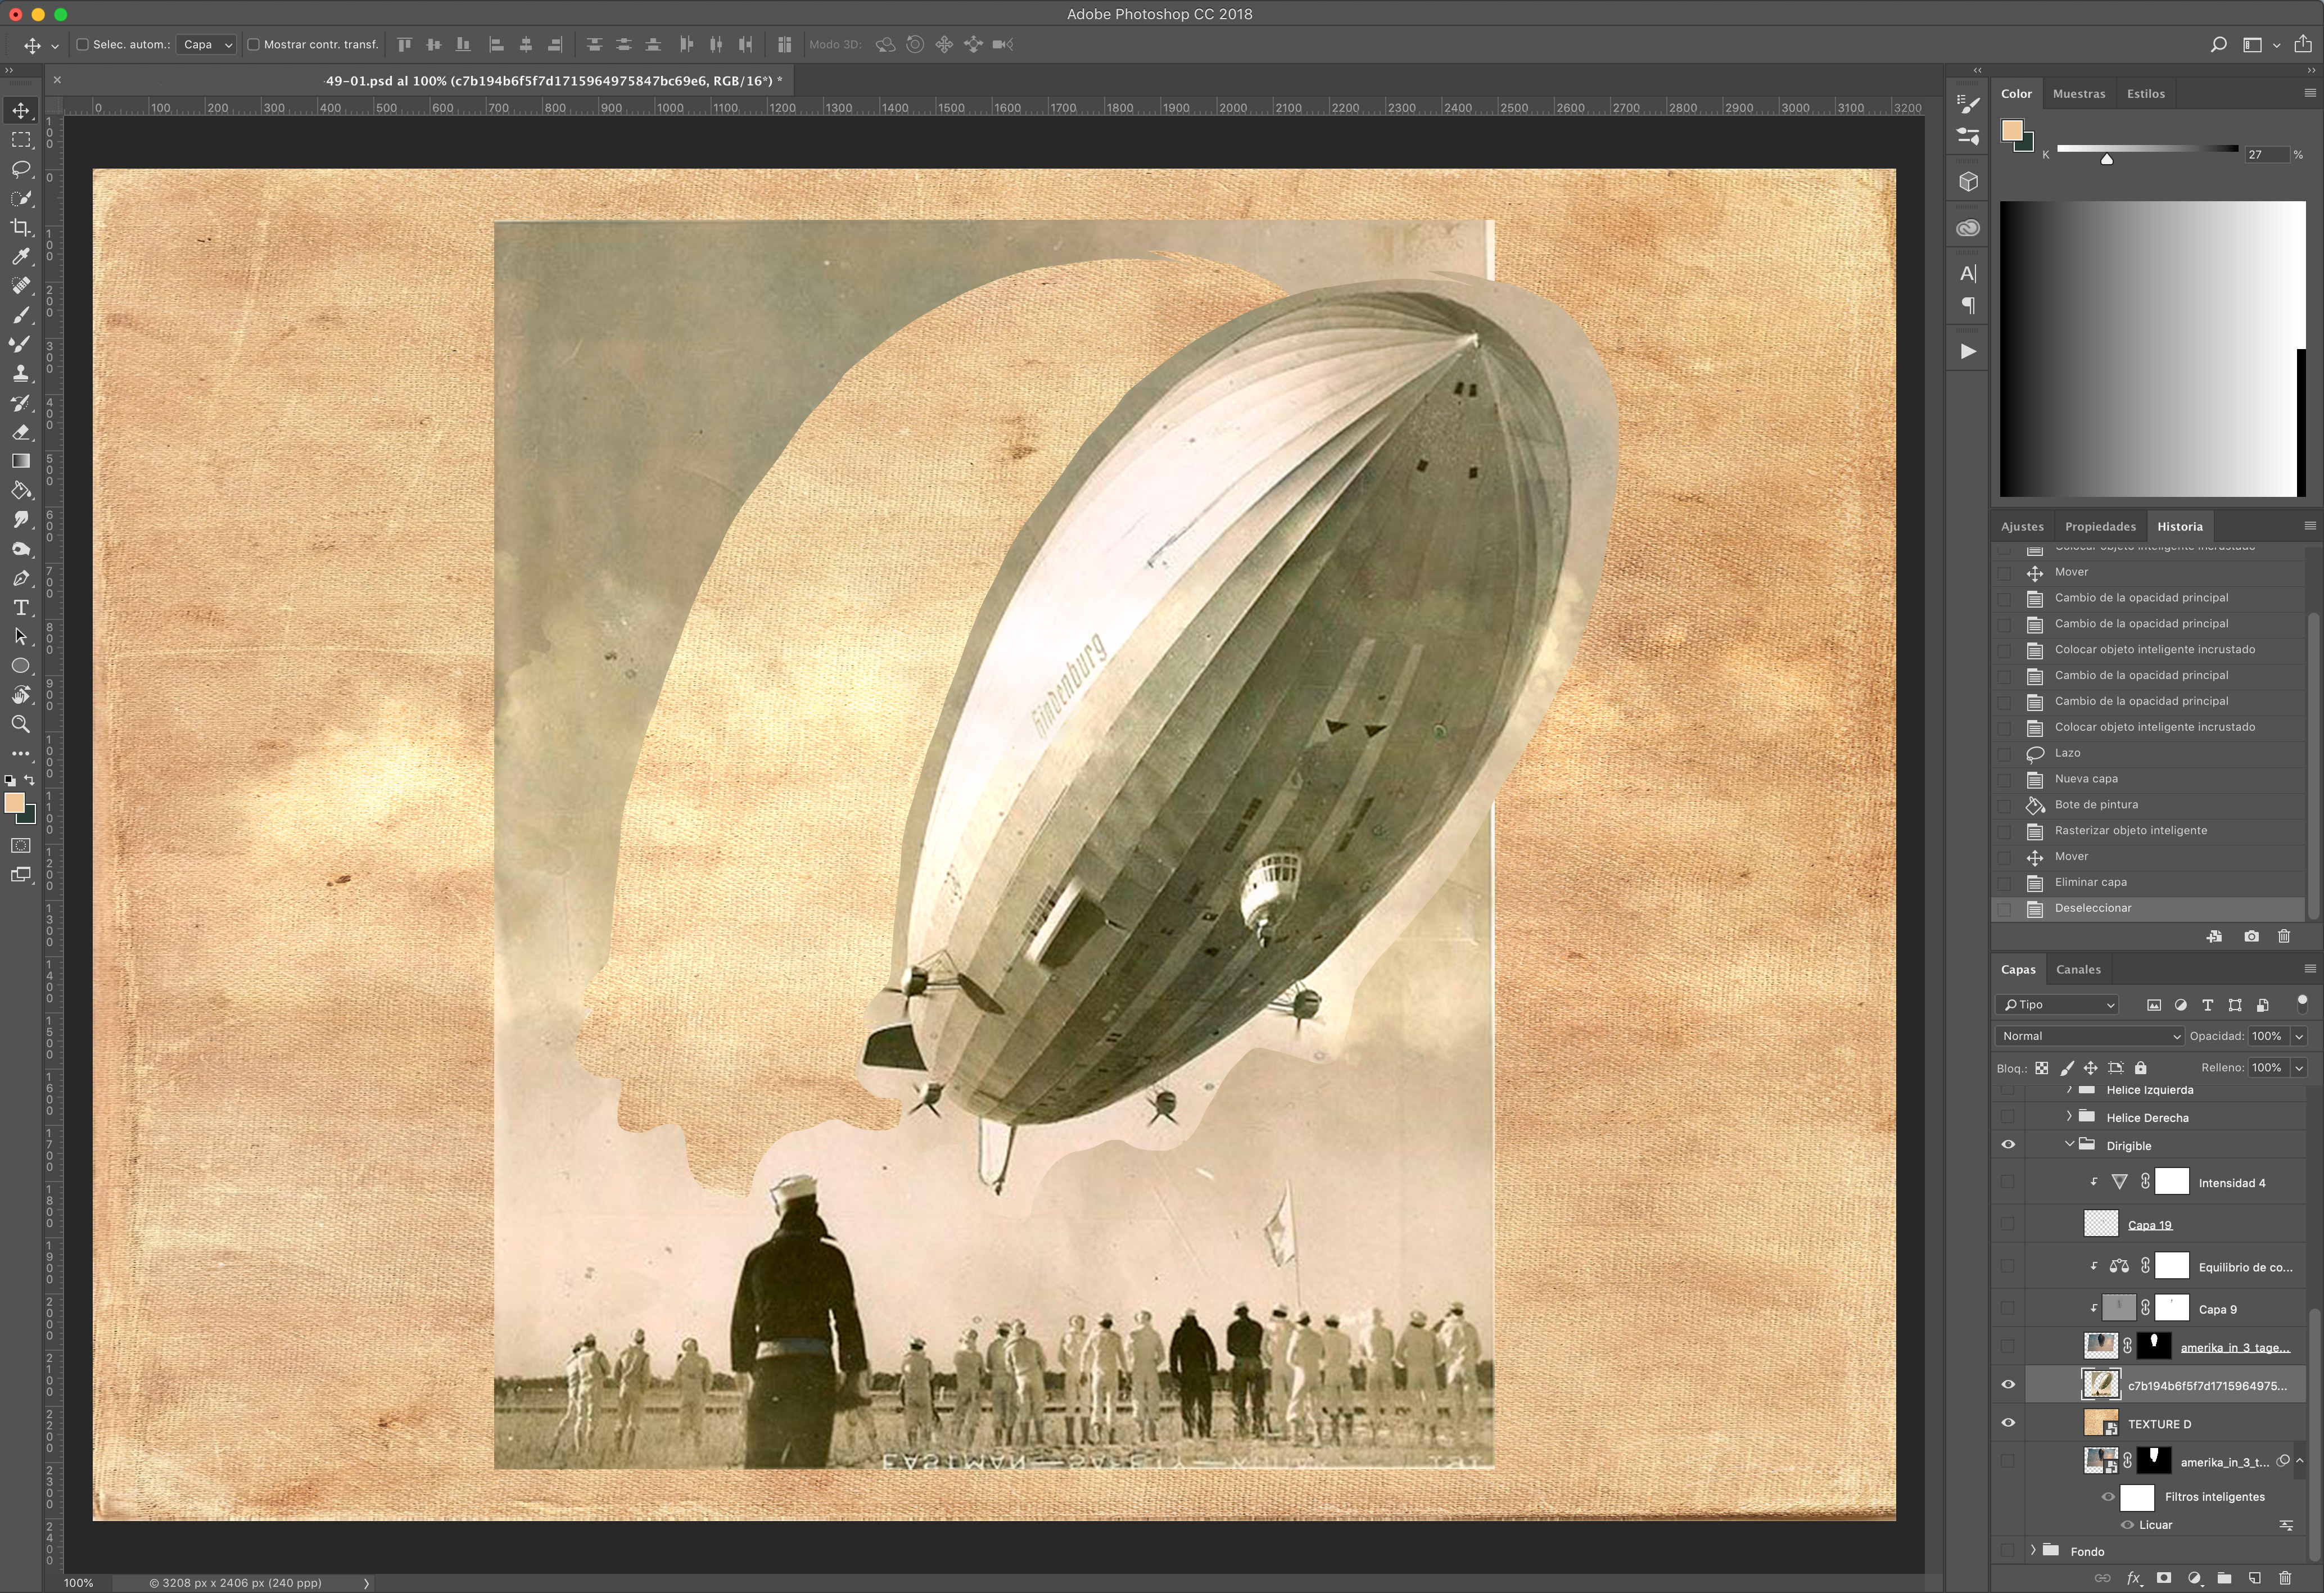Click the foreground color swatch in Color panel

click(x=2012, y=130)
